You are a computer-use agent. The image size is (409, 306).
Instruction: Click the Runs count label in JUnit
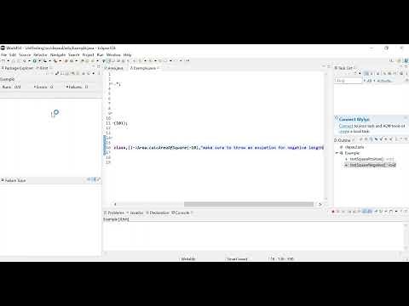point(11,87)
